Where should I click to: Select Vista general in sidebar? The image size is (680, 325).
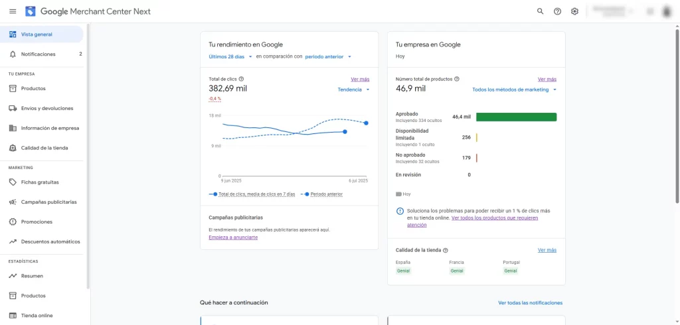pyautogui.click(x=42, y=34)
